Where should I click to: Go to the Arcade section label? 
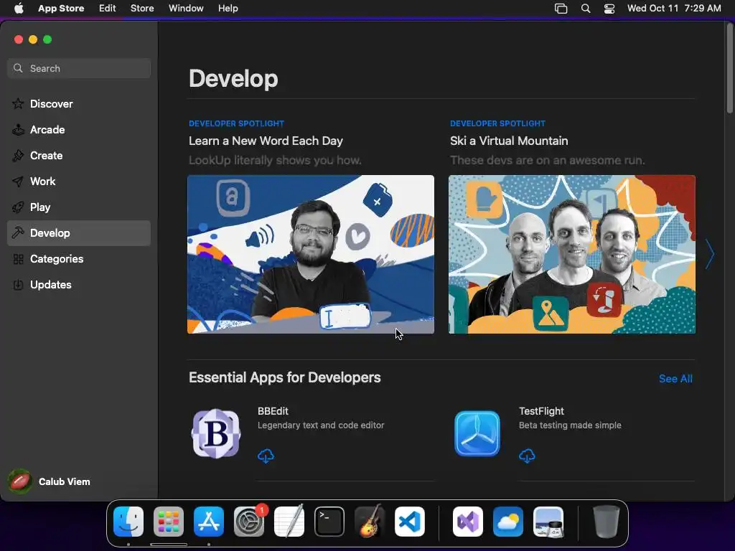click(47, 130)
